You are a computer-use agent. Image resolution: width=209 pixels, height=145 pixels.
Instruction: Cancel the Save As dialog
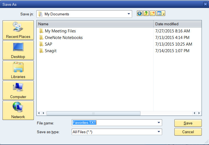coord(188,132)
